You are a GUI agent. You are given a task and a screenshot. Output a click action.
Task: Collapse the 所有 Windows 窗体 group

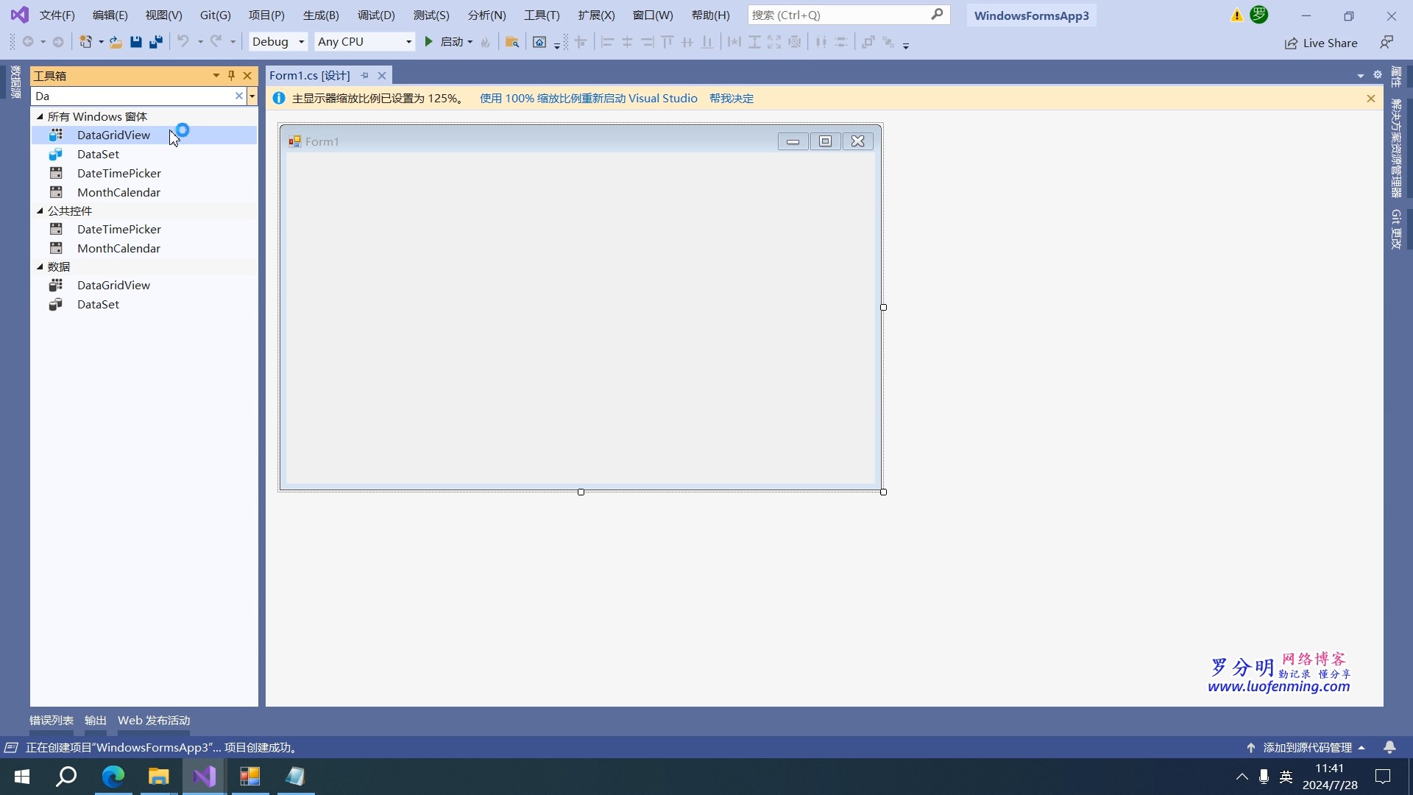pos(40,116)
